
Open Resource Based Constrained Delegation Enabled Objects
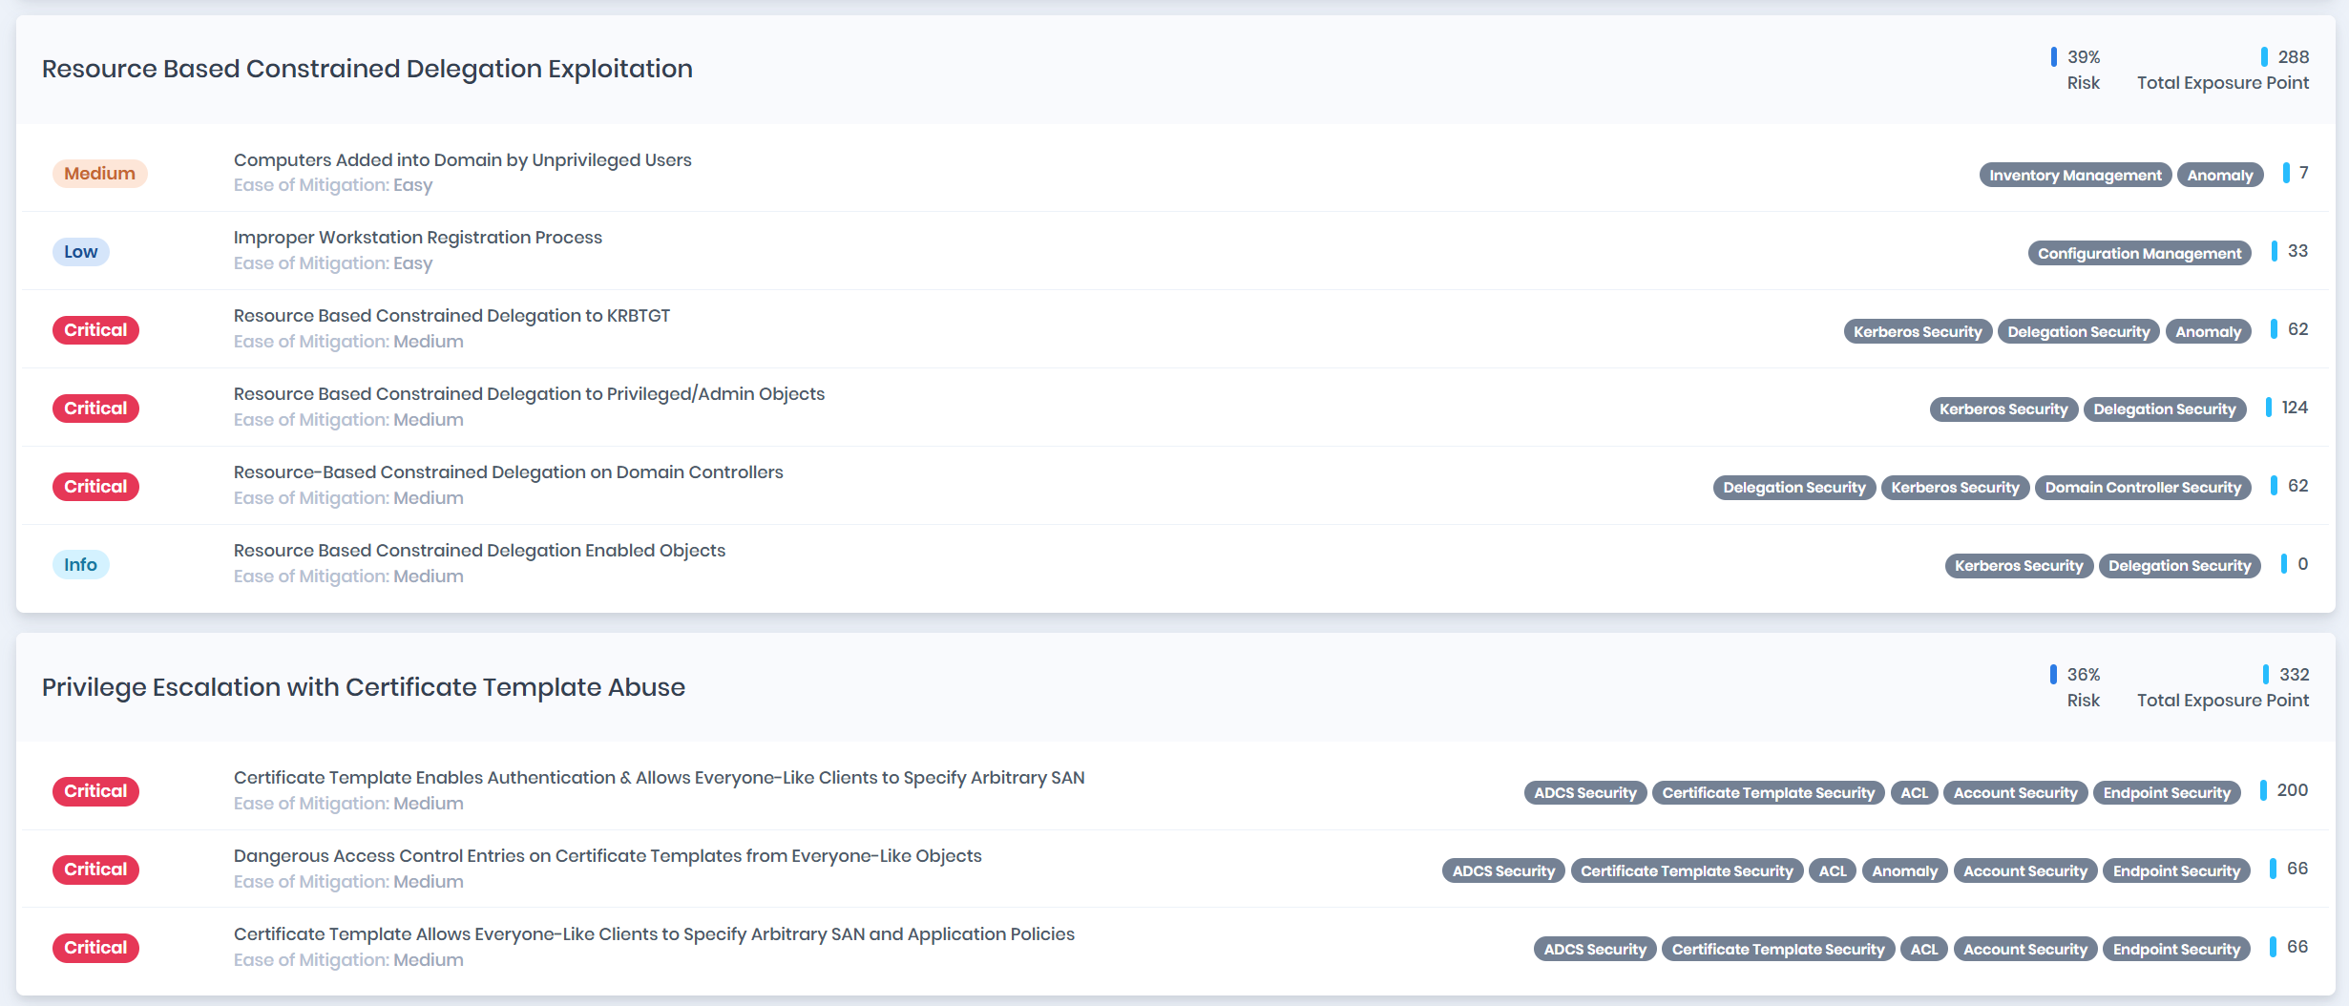(479, 551)
